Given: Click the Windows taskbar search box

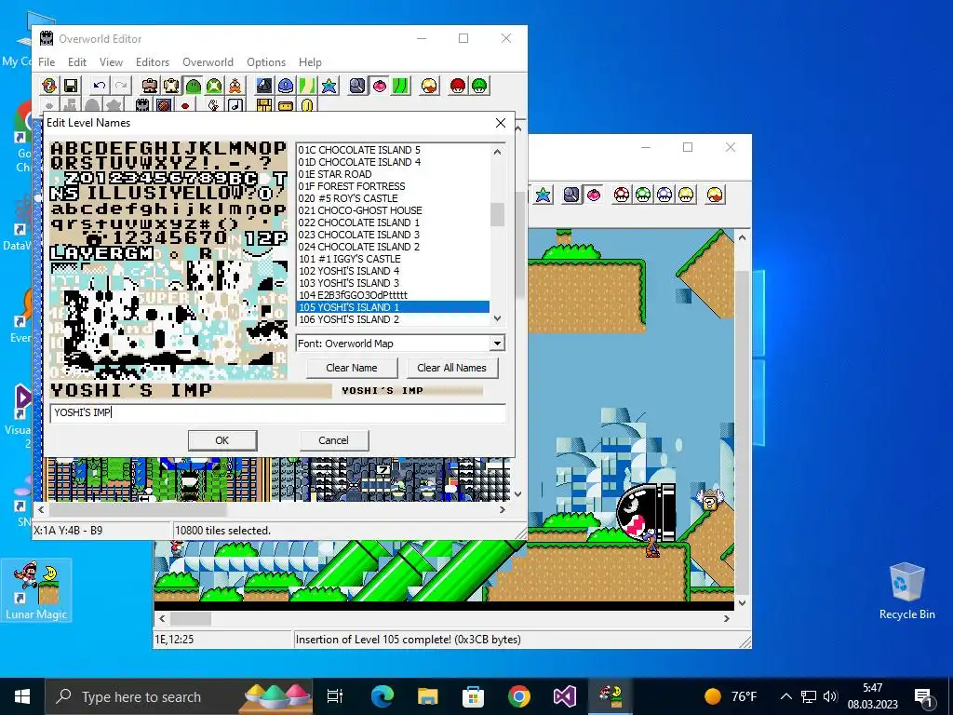Looking at the screenshot, I should pos(180,696).
